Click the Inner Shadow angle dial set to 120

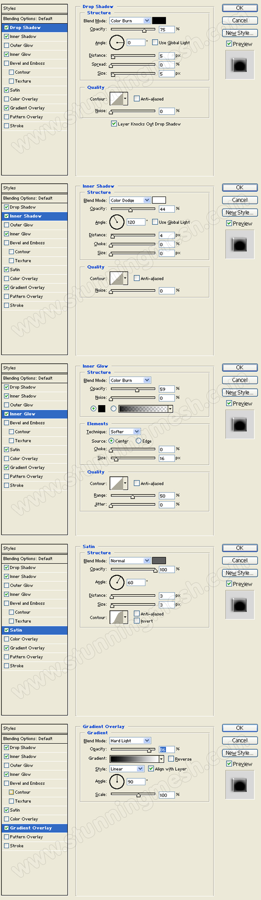[x=117, y=222]
